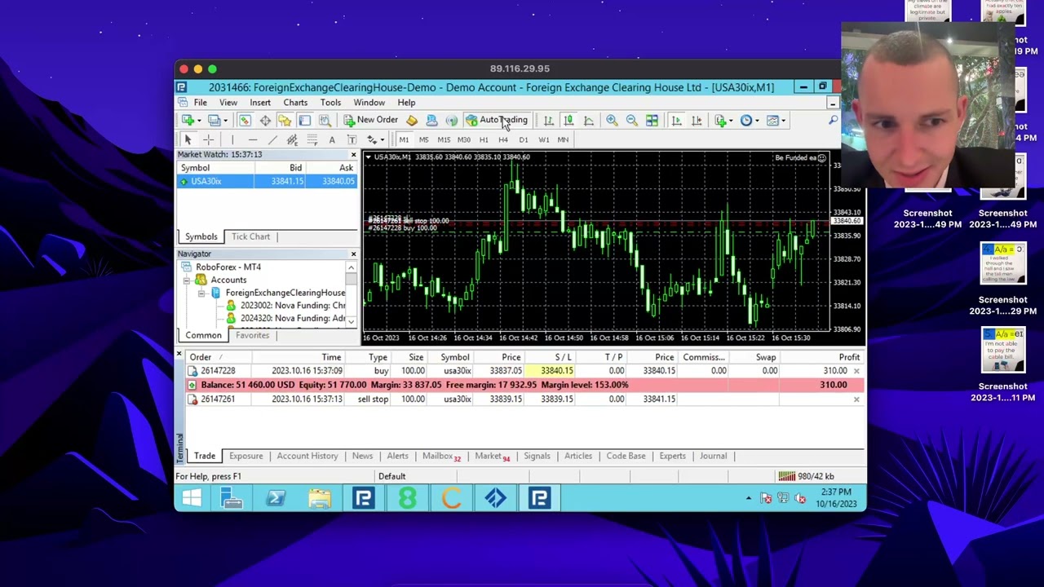Click the New Chart toolbar icon
The image size is (1044, 587).
click(188, 121)
